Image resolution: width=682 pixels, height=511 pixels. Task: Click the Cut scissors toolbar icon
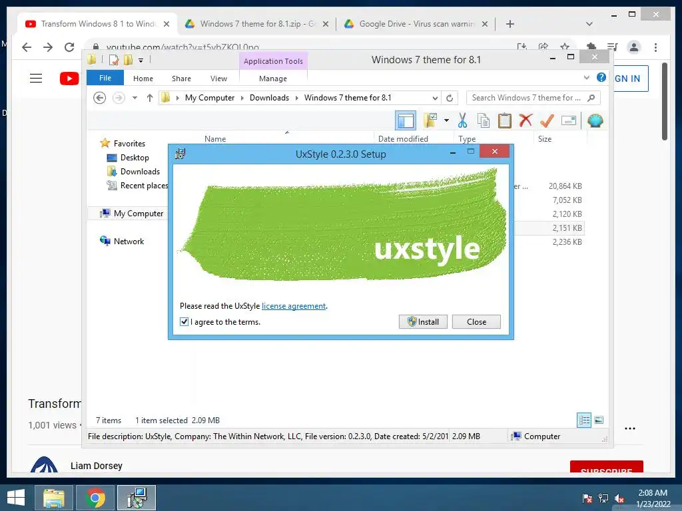coord(462,120)
